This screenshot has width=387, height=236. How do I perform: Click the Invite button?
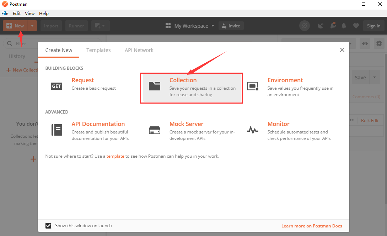(x=231, y=26)
